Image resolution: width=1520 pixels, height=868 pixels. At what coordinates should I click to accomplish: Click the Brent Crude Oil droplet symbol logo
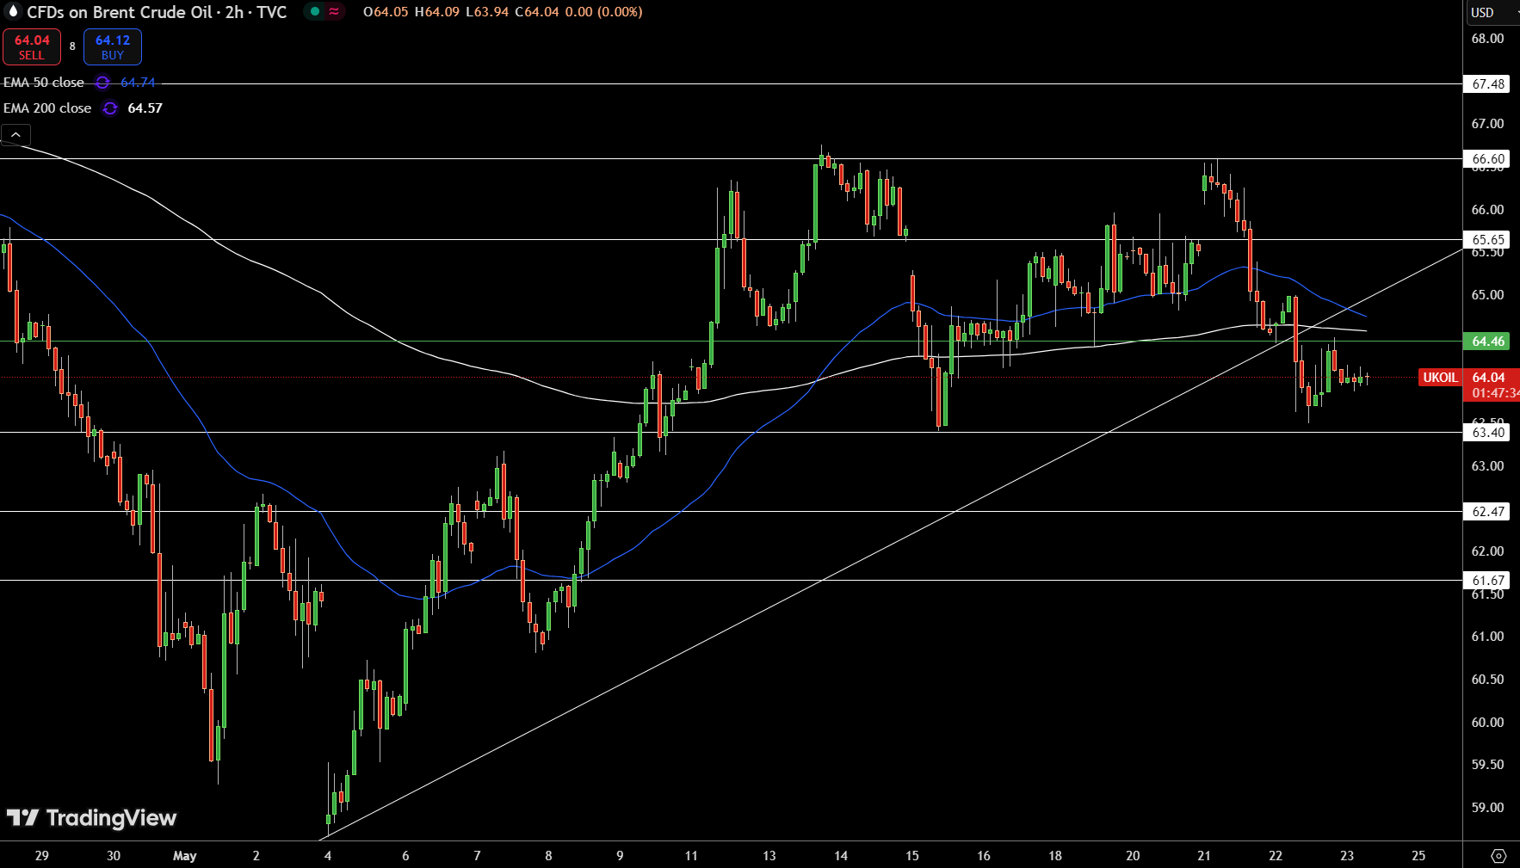click(x=12, y=12)
